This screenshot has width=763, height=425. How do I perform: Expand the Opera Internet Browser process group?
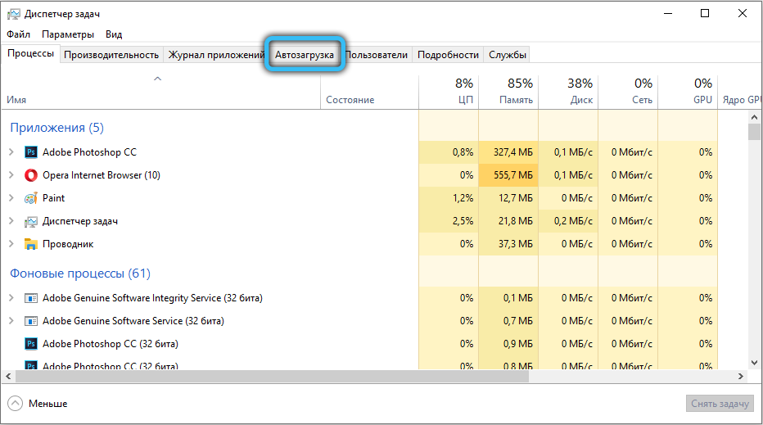coord(11,175)
